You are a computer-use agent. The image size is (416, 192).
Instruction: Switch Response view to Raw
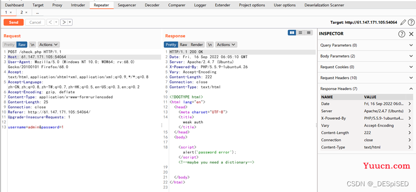click(183, 45)
